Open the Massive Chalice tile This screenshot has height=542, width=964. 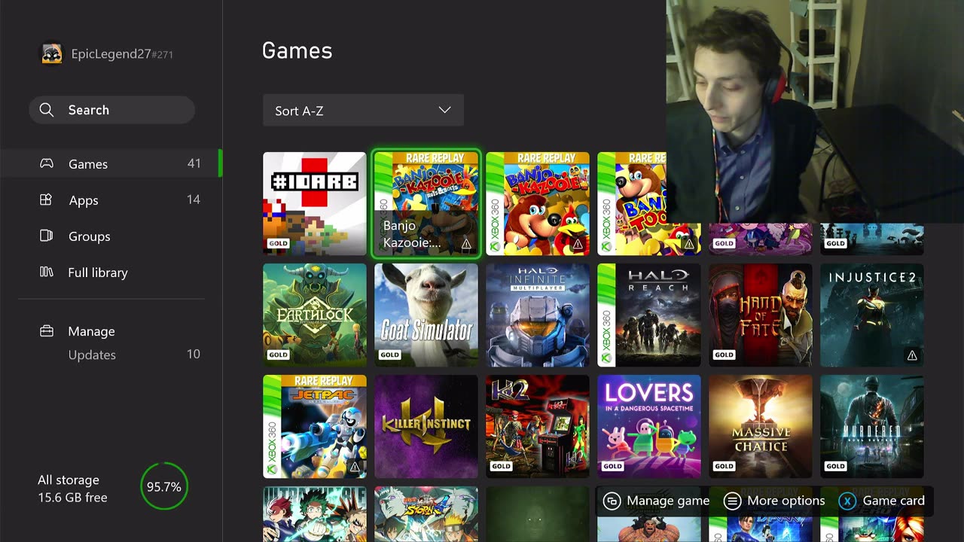coord(761,427)
